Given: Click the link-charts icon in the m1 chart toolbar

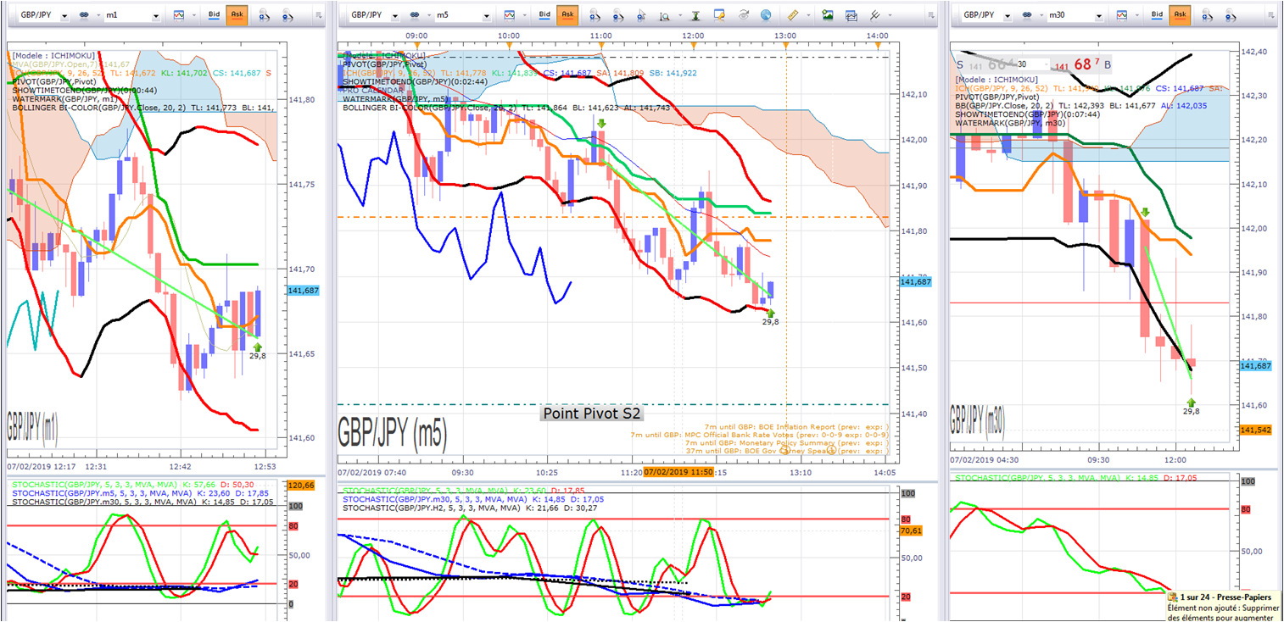Looking at the screenshot, I should pyautogui.click(x=86, y=15).
